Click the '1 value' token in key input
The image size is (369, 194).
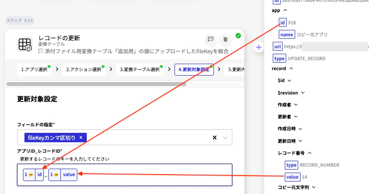[x=63, y=175]
